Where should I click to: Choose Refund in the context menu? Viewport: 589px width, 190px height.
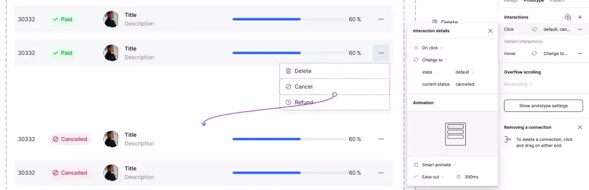coord(303,102)
